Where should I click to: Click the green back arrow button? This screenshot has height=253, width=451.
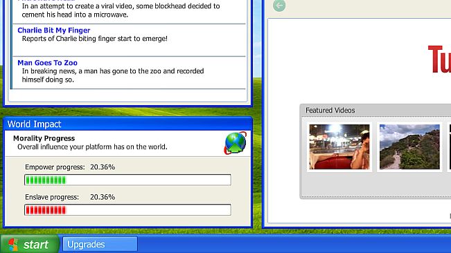click(x=279, y=5)
